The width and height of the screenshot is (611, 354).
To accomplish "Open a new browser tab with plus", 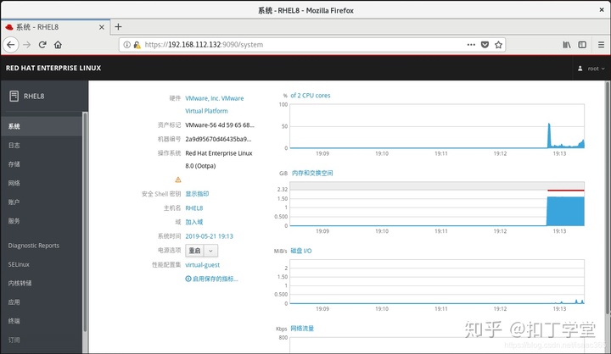I will 118,27.
